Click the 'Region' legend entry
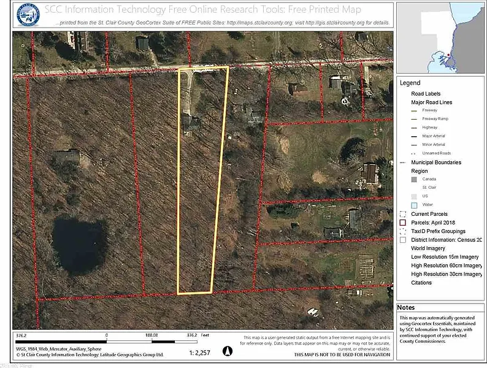This screenshot has width=487, height=368. coord(420,171)
